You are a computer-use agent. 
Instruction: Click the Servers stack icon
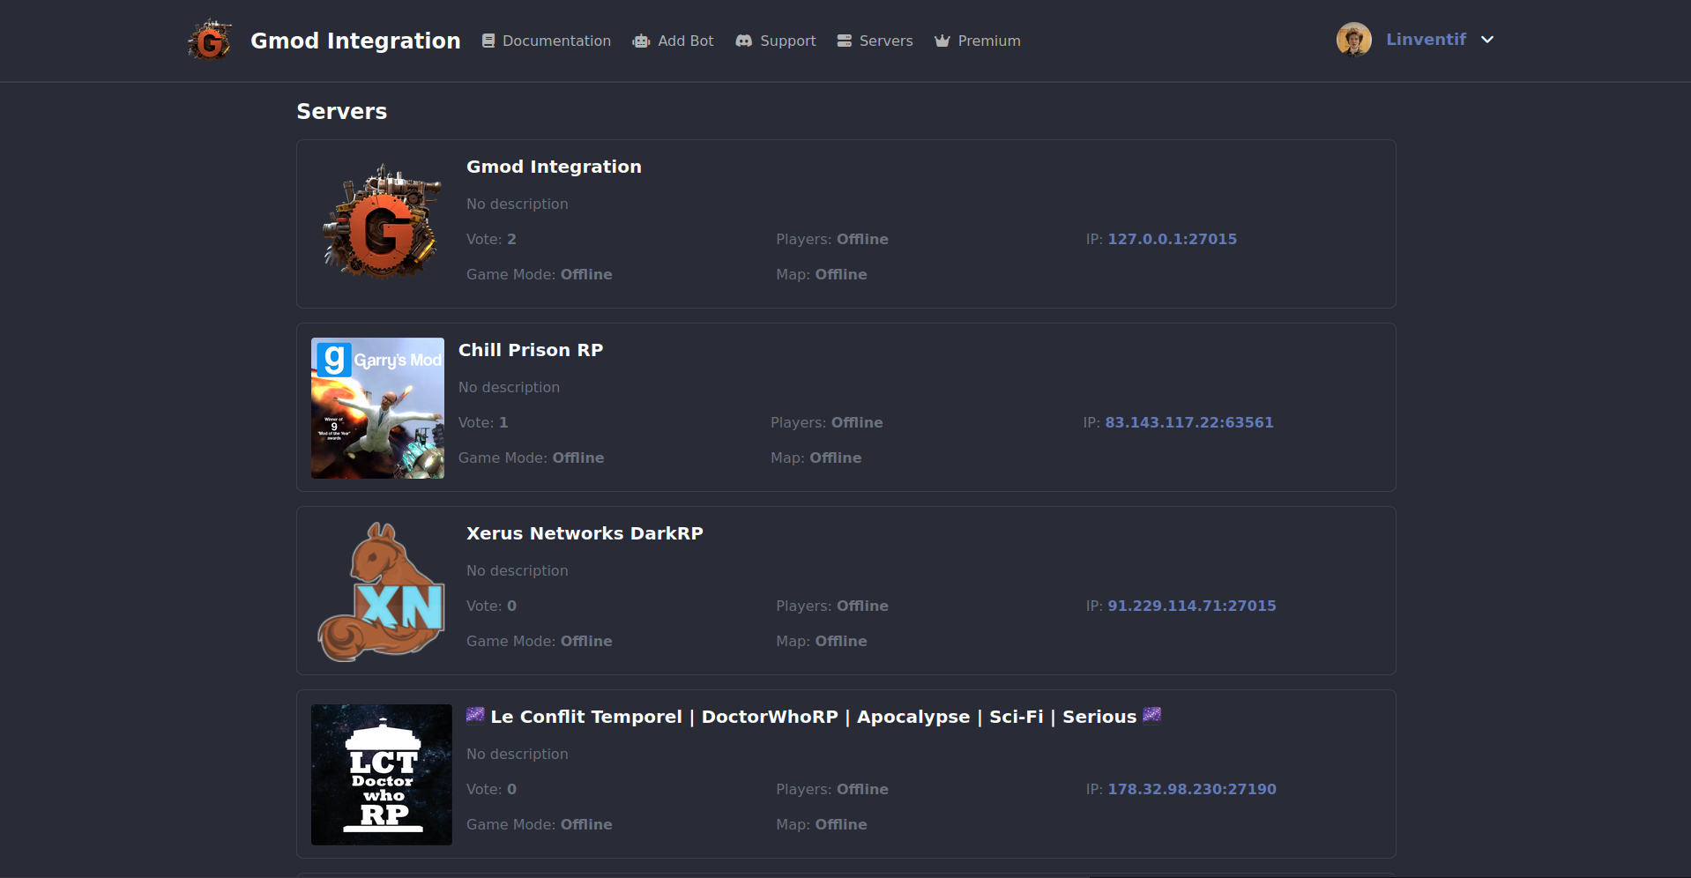pos(845,41)
